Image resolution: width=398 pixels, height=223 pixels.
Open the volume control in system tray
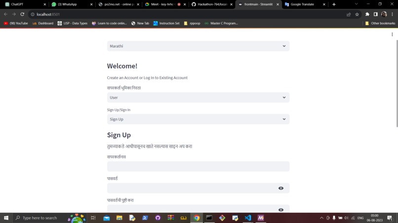(346, 218)
